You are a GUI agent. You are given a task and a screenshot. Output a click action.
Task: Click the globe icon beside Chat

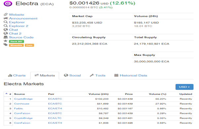(6, 29)
